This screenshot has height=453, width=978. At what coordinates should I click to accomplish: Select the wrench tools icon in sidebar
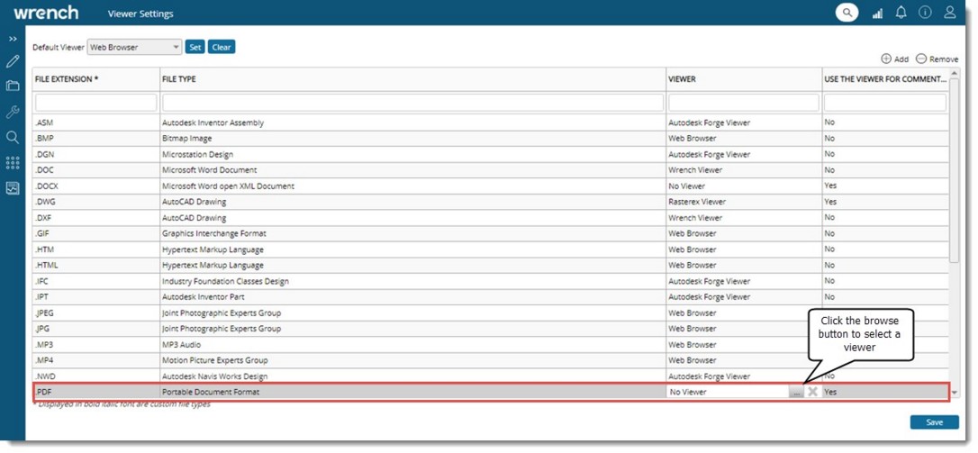click(x=13, y=113)
